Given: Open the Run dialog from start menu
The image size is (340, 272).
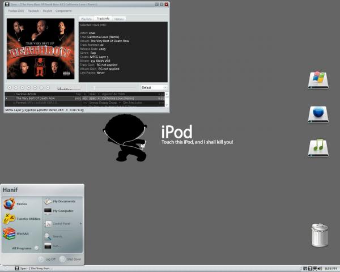Looking at the screenshot, I should point(53,246).
